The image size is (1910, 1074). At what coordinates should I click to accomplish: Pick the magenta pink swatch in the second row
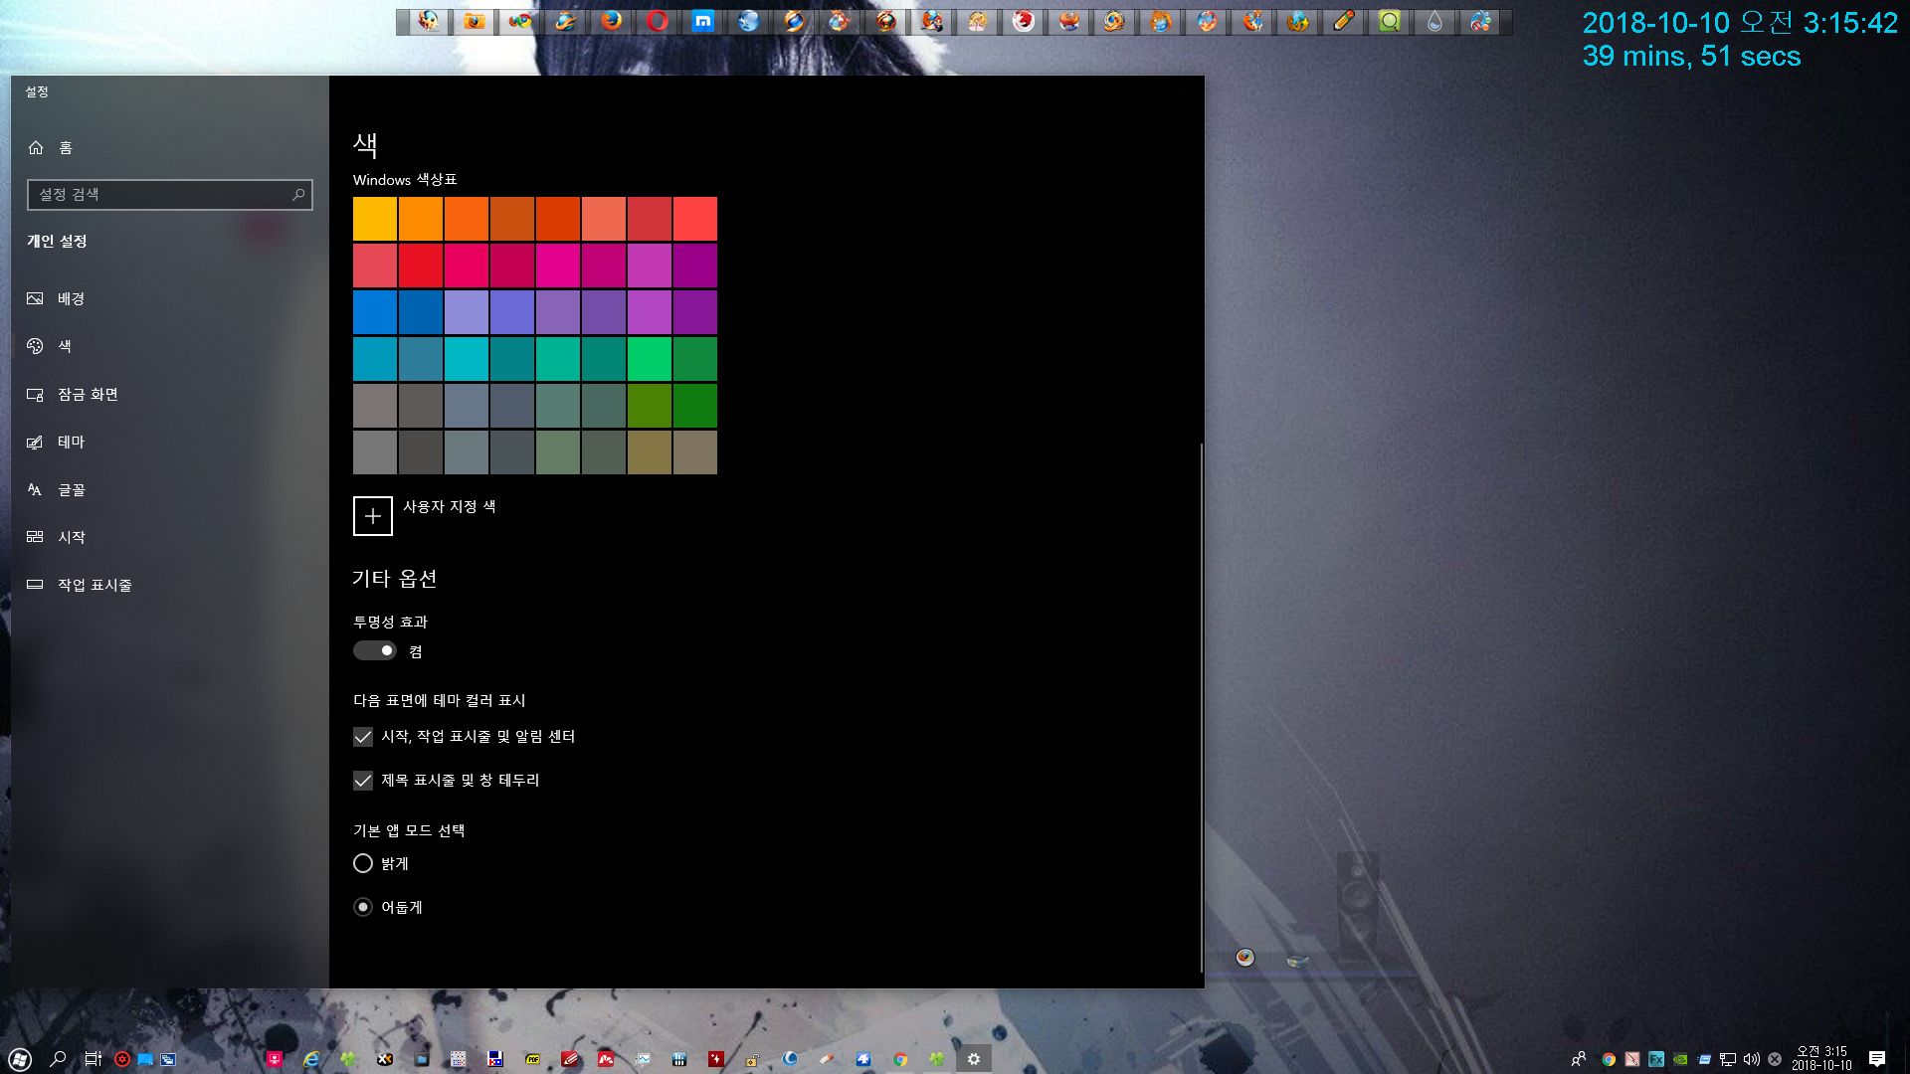[558, 266]
